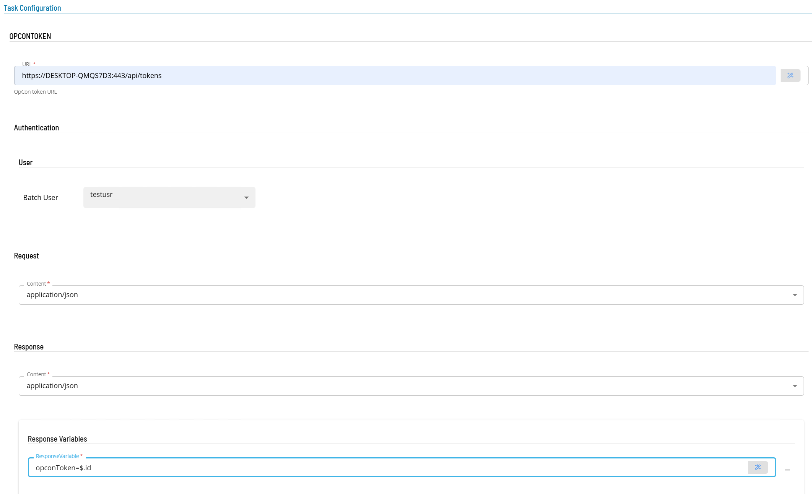Select the testusr value in Batch User

[101, 195]
